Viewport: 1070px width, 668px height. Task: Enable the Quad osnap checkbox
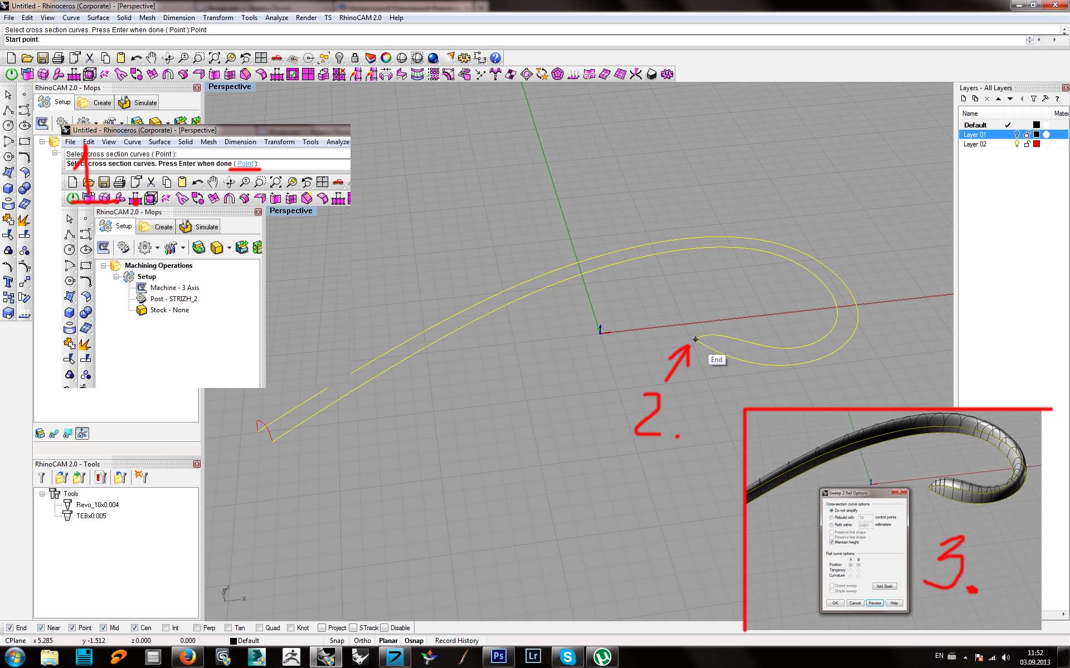tap(259, 628)
